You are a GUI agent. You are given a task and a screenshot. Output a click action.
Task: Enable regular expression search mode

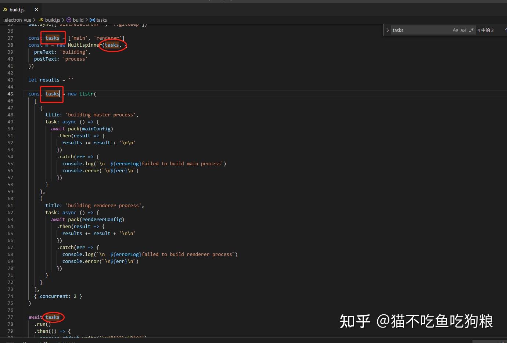472,30
